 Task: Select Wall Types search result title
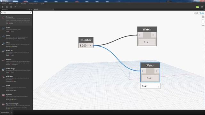pyautogui.click(x=10, y=76)
